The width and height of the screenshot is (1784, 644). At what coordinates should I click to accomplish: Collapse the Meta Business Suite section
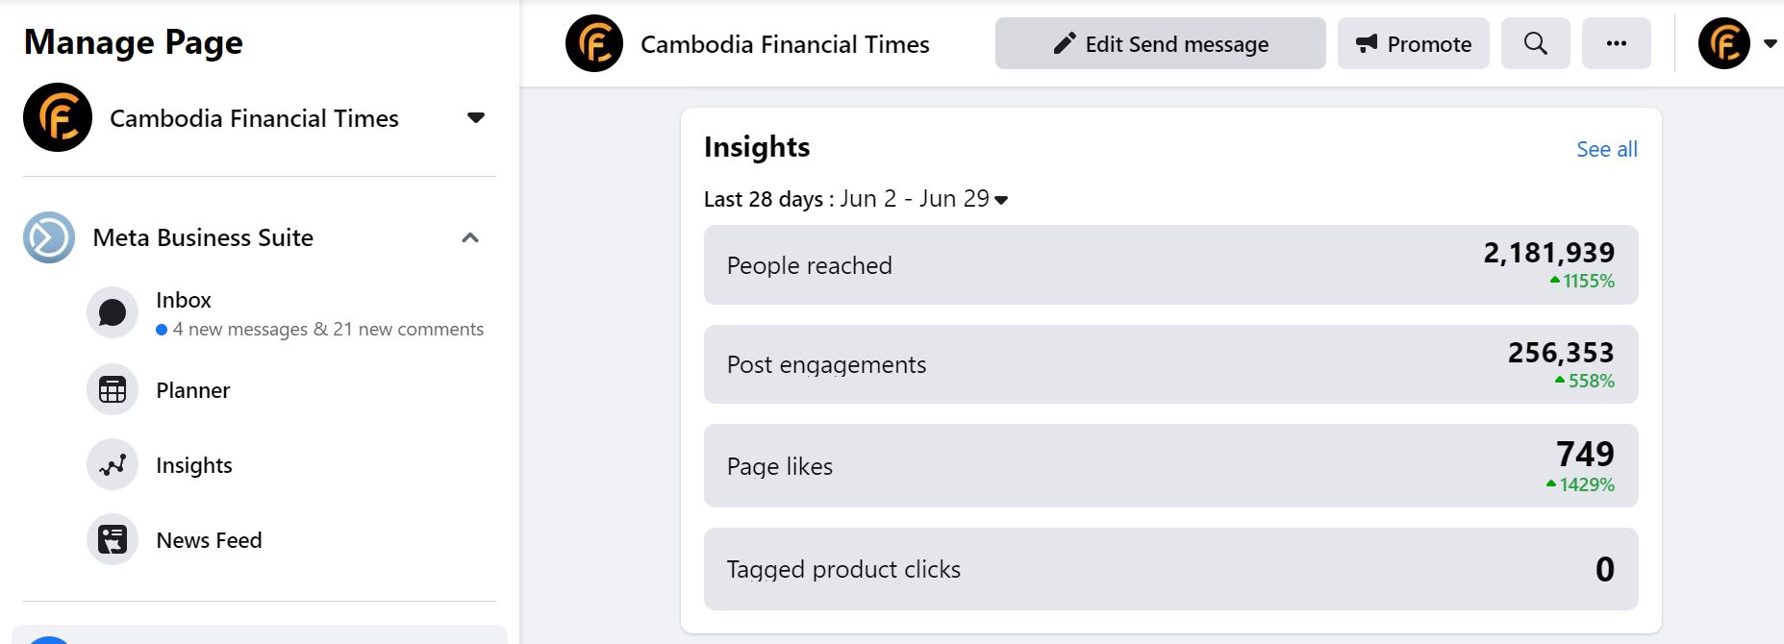click(470, 237)
